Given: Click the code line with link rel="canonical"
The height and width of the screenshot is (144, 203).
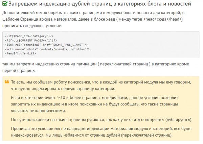Looking at the screenshot, I should [46, 45].
